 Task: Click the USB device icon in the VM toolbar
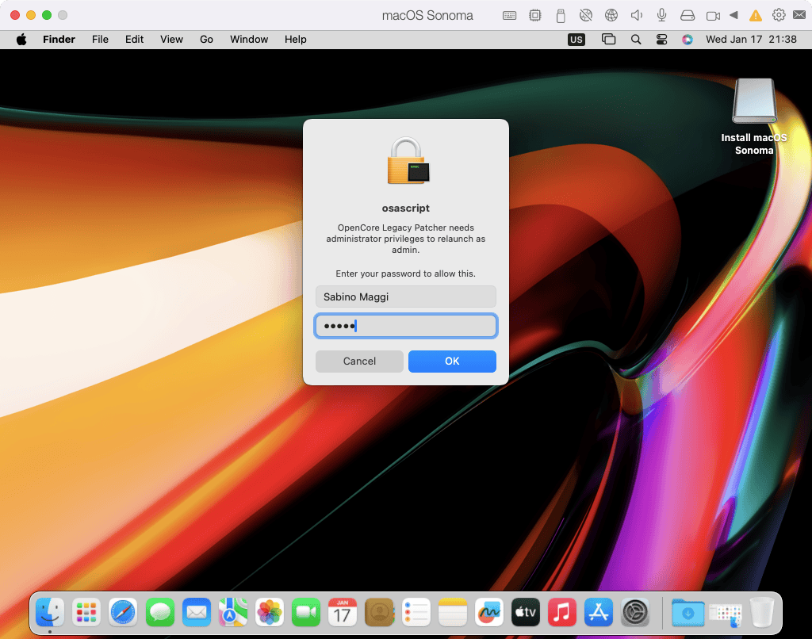(561, 15)
